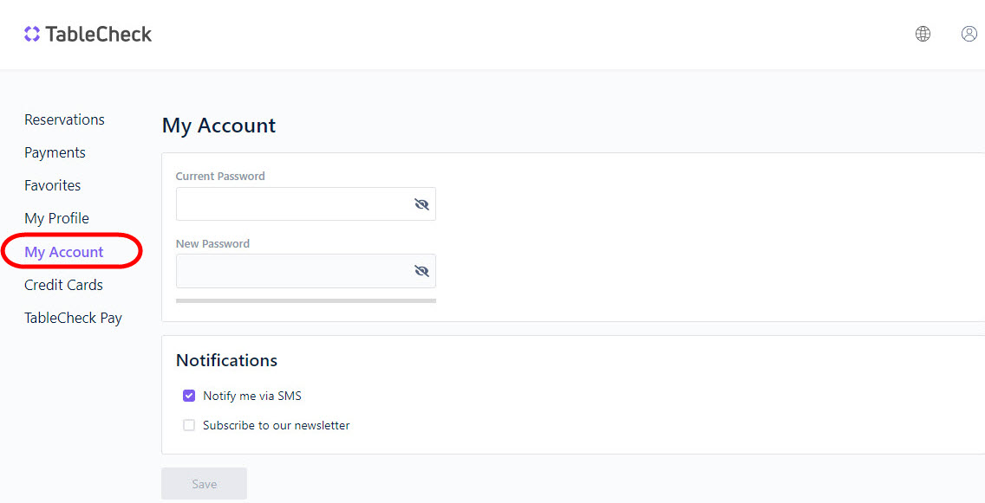Image resolution: width=985 pixels, height=503 pixels.
Task: Go to TableCheck Pay
Action: [73, 318]
